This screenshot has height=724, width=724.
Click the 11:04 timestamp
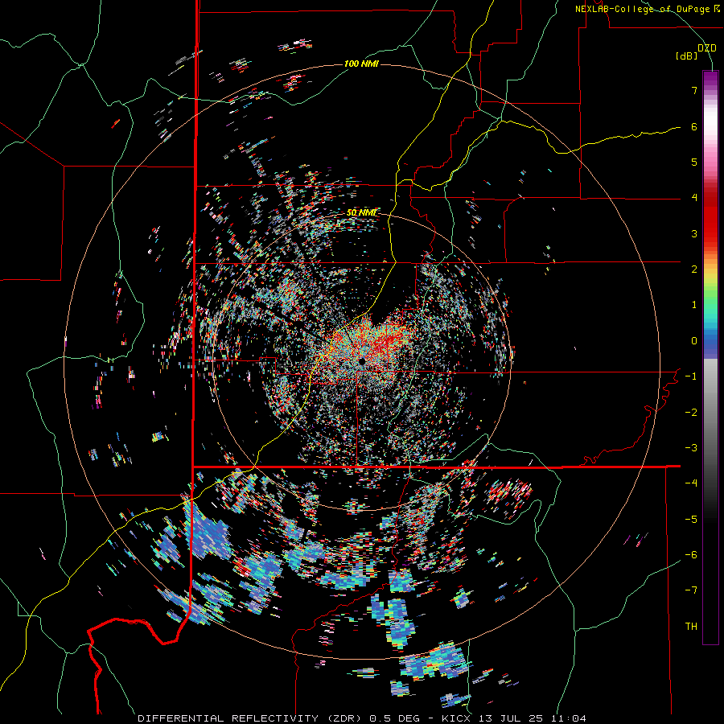569,718
